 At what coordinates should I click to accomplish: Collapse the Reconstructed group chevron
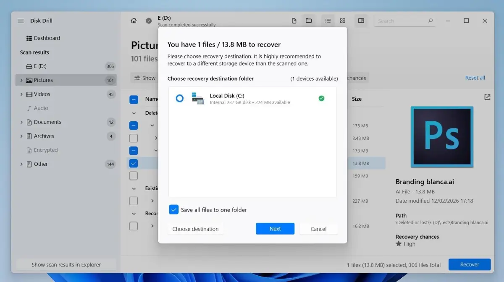coord(134,214)
